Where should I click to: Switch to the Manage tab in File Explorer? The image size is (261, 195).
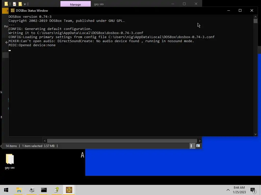tap(75, 4)
